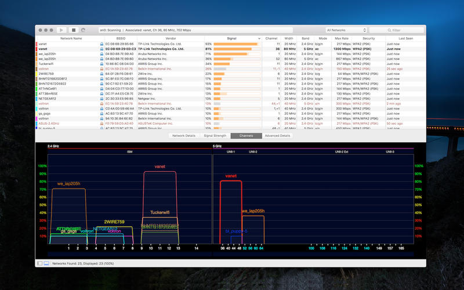
Task: Click the yellow color marker for 2WIRE759
Action: click(x=37, y=74)
